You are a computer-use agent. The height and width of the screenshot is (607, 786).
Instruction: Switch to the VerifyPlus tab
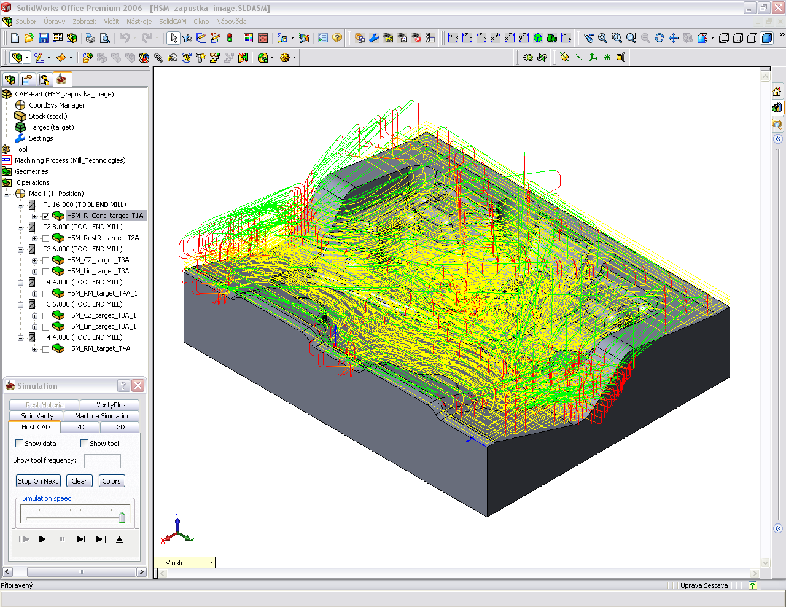pyautogui.click(x=111, y=405)
